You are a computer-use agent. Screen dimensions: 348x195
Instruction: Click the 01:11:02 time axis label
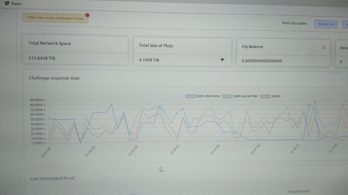[333, 148]
